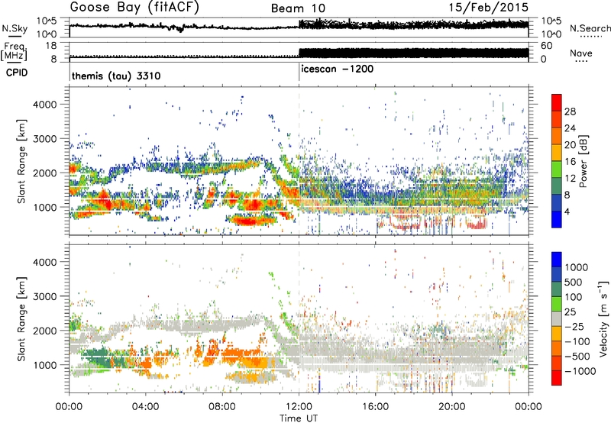The image size is (611, 423).
Task: Click the blue top of the velocity colorbar
Action: 557,259
